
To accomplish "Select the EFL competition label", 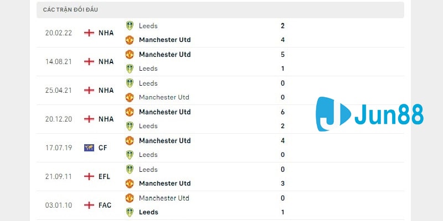I will pyautogui.click(x=105, y=176).
